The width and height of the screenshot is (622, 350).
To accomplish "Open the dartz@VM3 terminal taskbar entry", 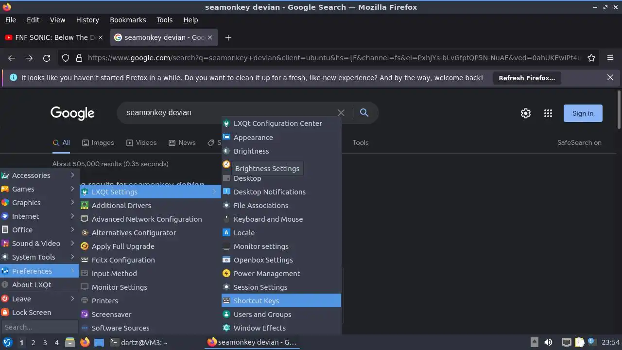I will [139, 342].
